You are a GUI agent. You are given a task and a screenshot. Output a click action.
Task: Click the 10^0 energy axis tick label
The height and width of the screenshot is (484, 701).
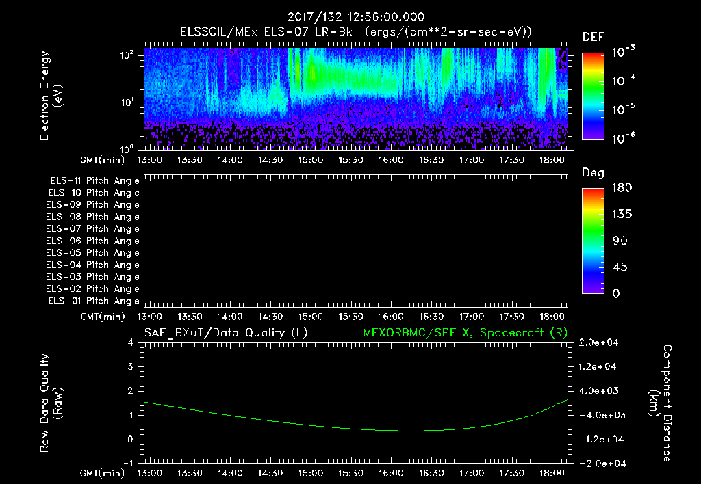coord(127,149)
